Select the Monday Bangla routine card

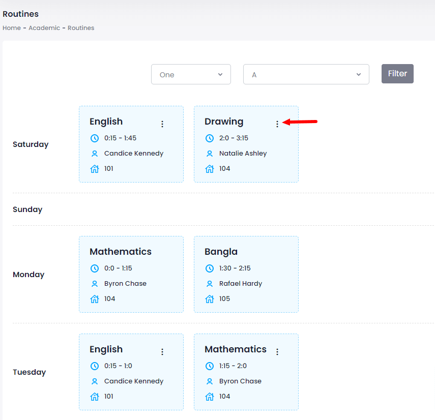pos(246,275)
